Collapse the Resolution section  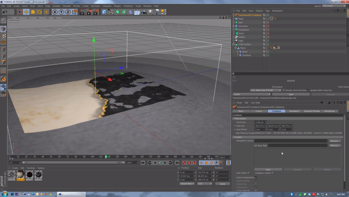pyautogui.click(x=235, y=119)
